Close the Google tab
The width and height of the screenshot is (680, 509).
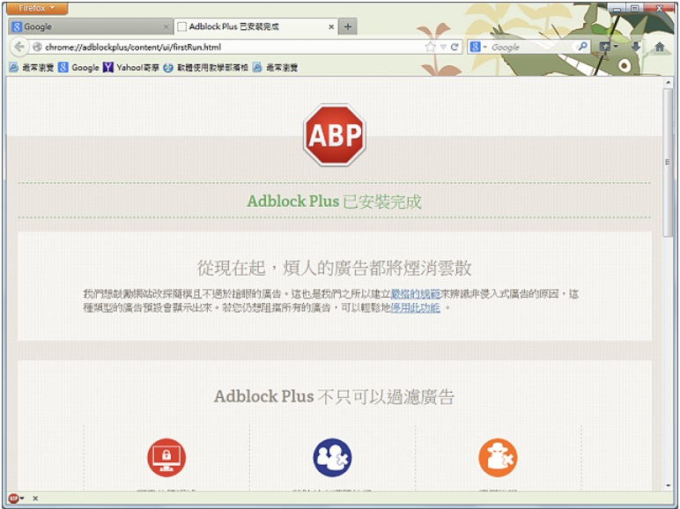tap(166, 27)
